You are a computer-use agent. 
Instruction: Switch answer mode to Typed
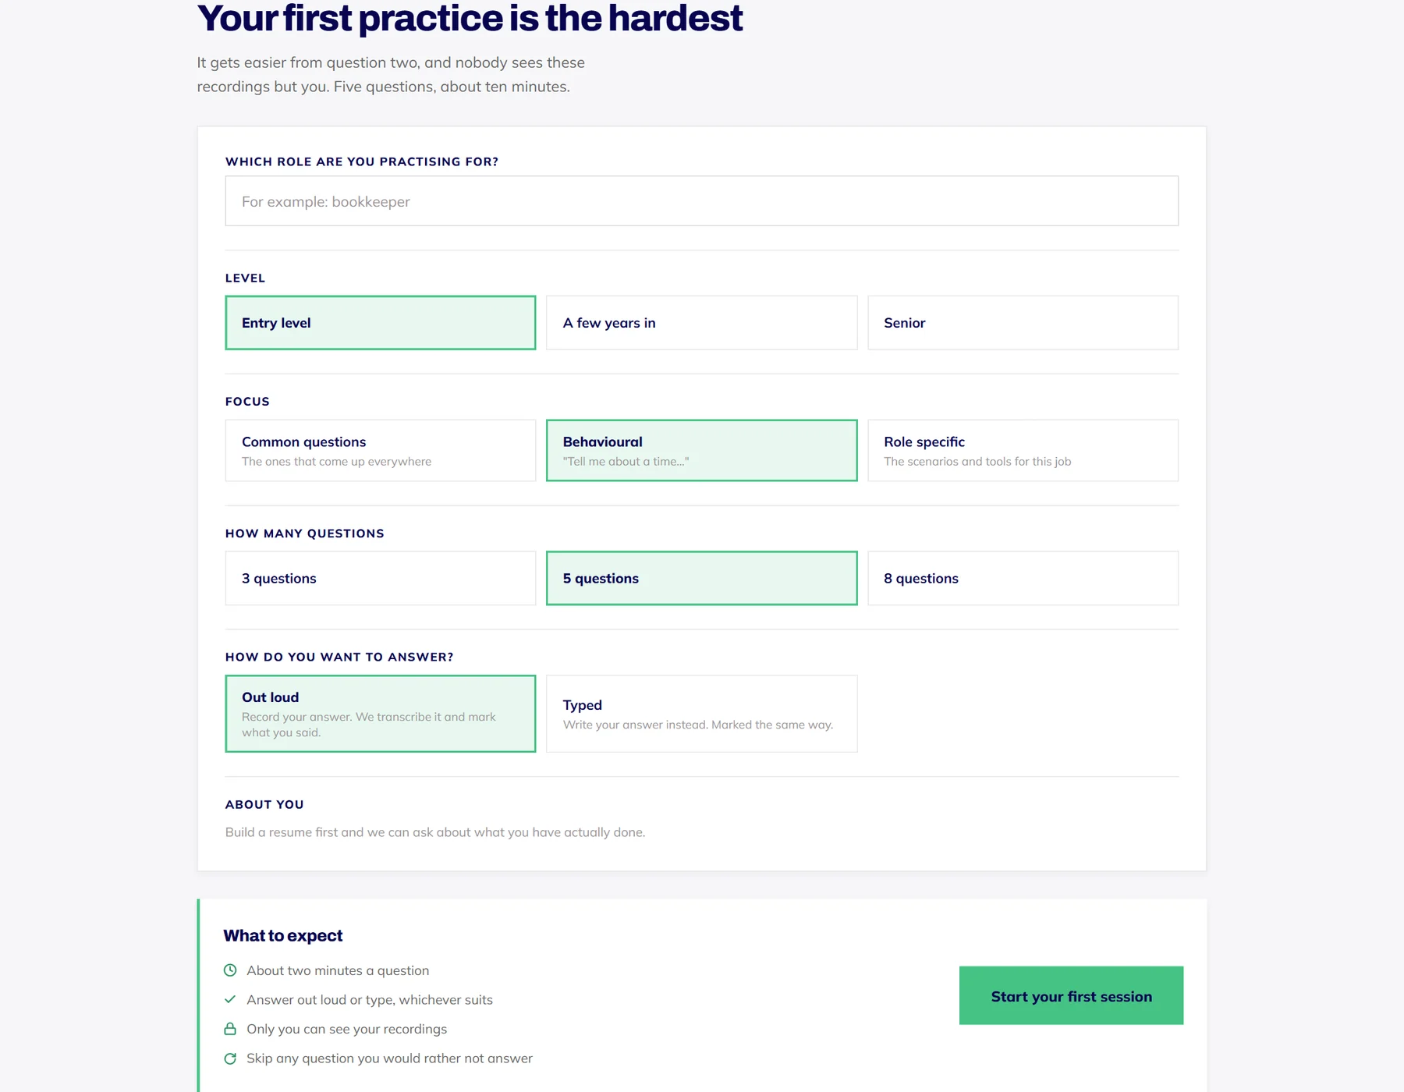(x=702, y=714)
